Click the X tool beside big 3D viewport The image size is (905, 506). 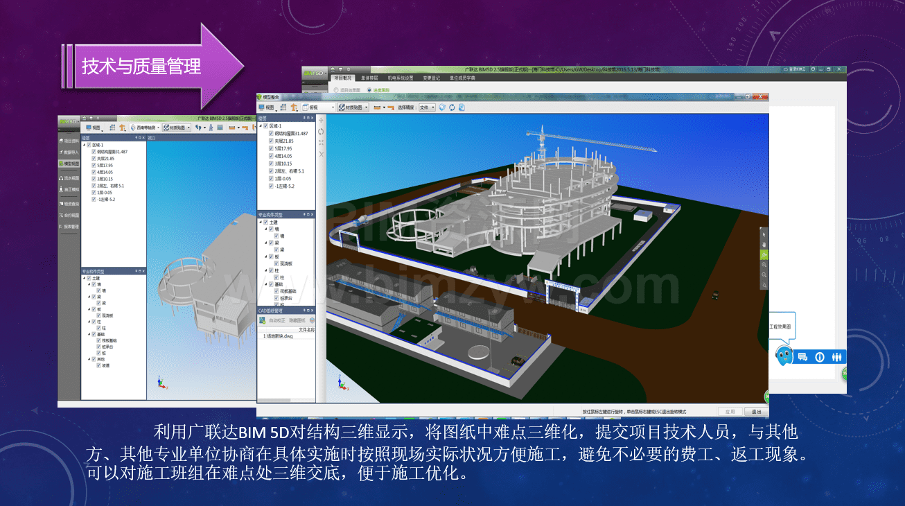(x=321, y=153)
